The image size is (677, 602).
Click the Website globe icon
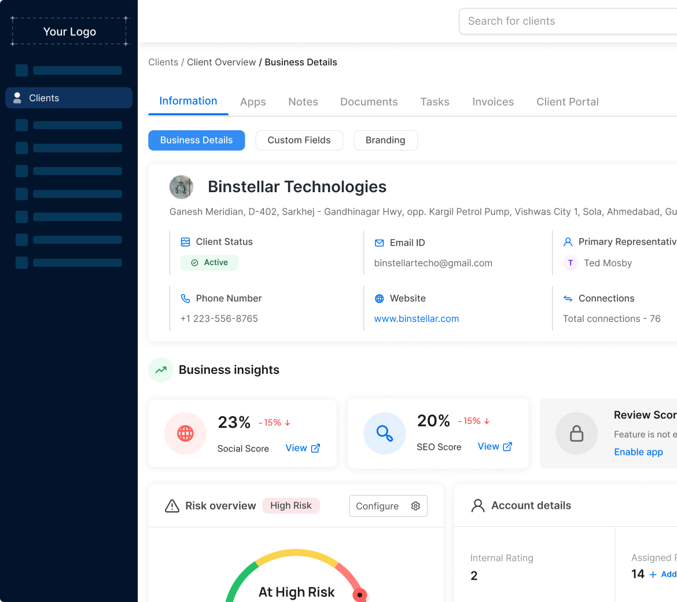[x=379, y=299]
